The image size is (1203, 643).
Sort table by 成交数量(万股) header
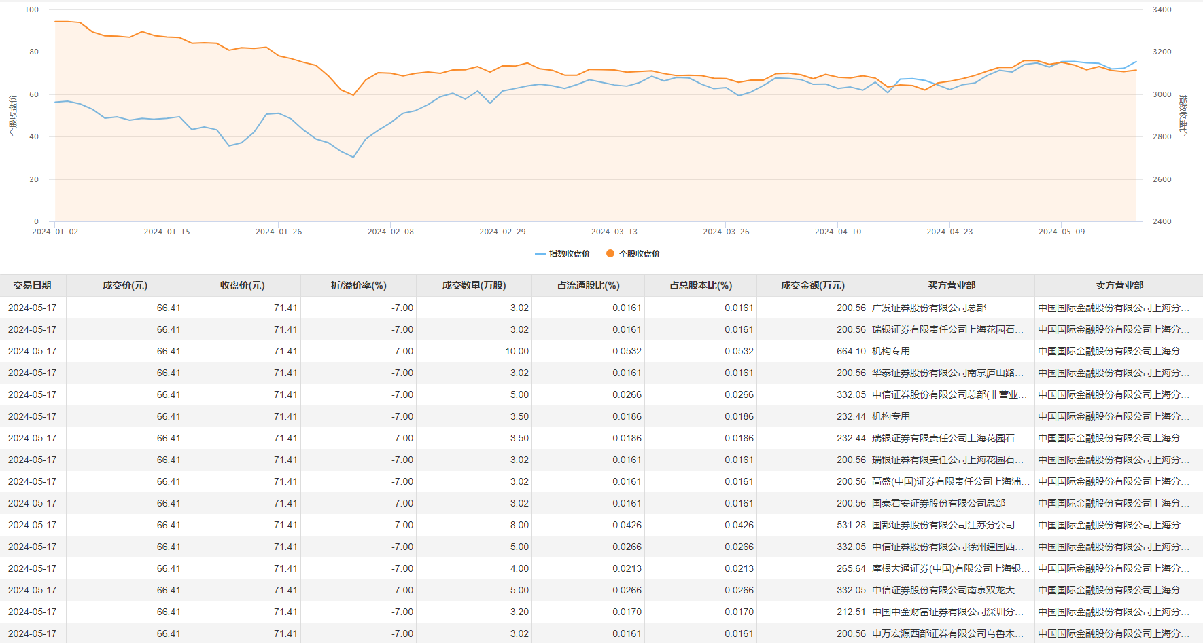click(x=474, y=286)
